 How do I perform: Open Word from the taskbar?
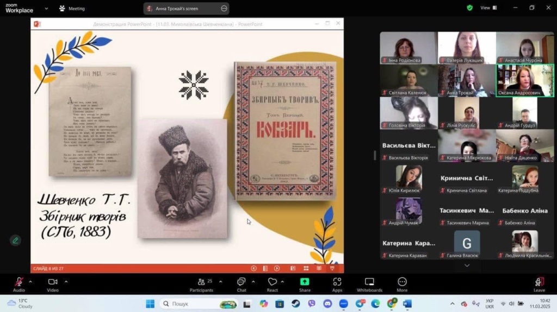pyautogui.click(x=407, y=304)
